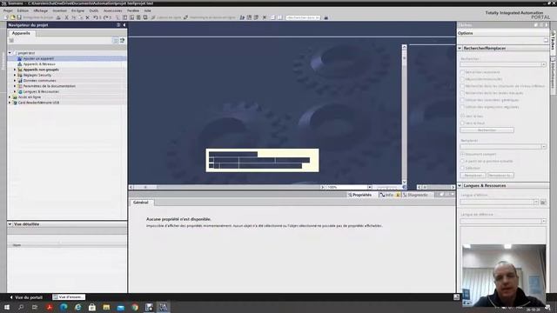The width and height of the screenshot is (557, 313).
Task: Click the work area vertical scrollbar
Action: click(x=404, y=115)
